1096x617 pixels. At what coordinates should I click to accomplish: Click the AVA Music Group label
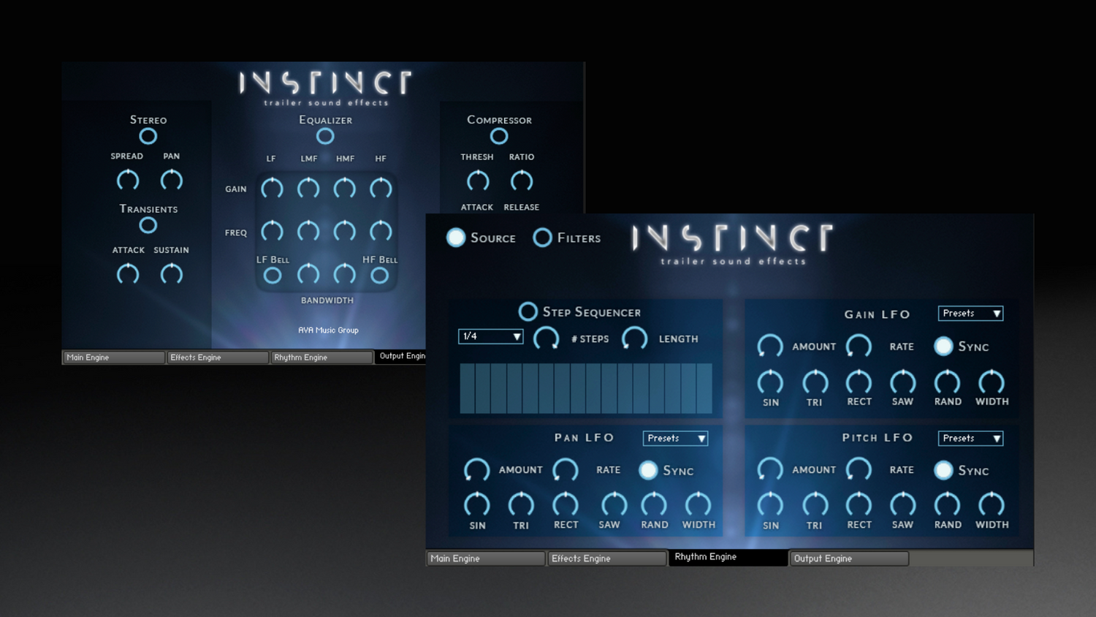(328, 330)
